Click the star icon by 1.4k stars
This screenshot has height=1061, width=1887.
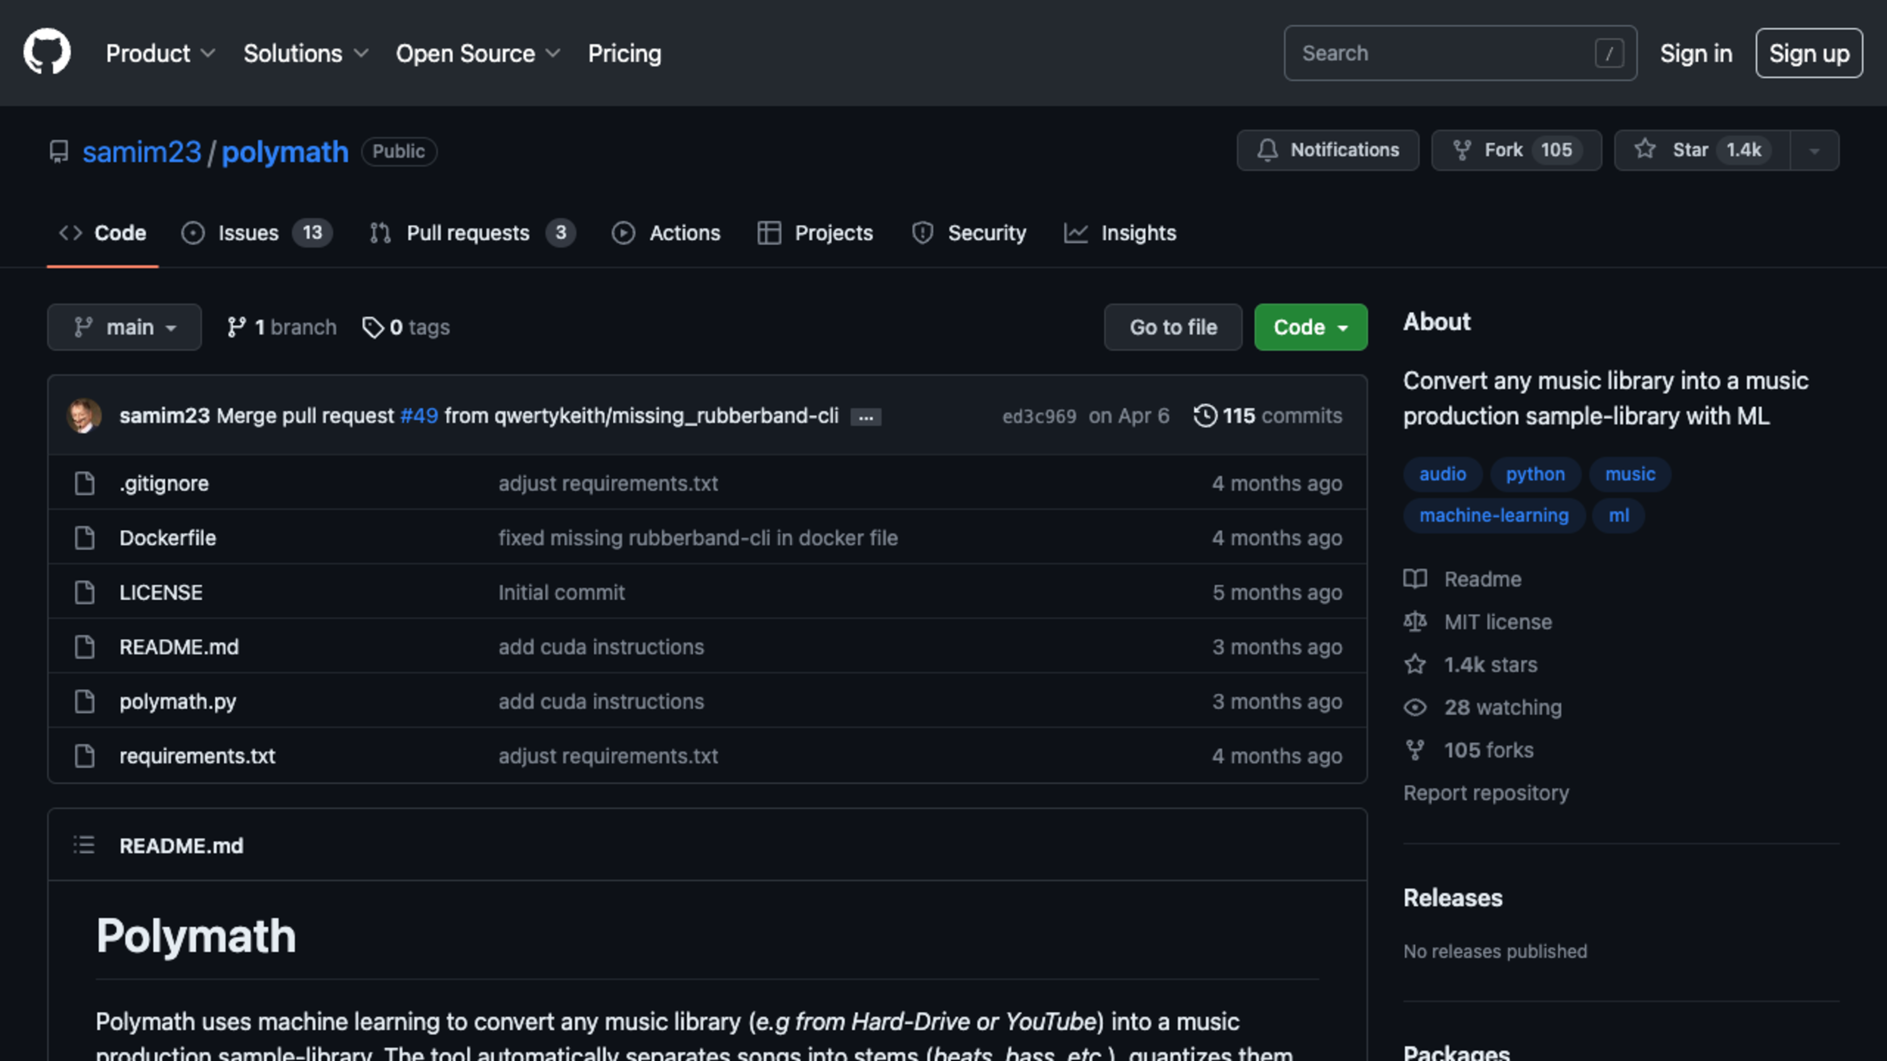[x=1415, y=664]
